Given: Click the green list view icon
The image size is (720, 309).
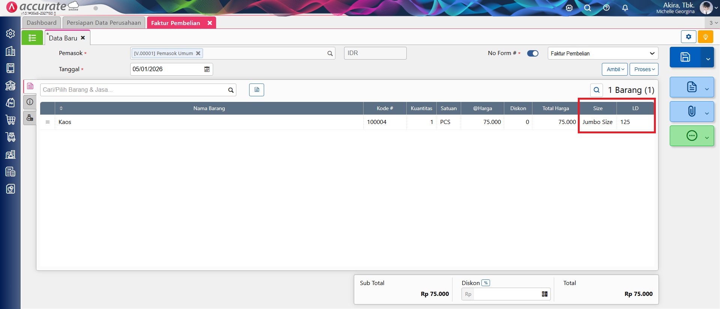Looking at the screenshot, I should coord(32,38).
